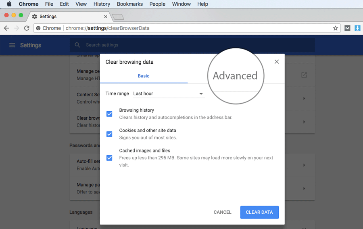Open the People menu

[157, 4]
